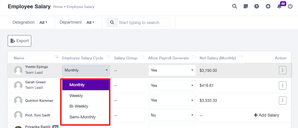Click the $416.67 net salary value

207,86
